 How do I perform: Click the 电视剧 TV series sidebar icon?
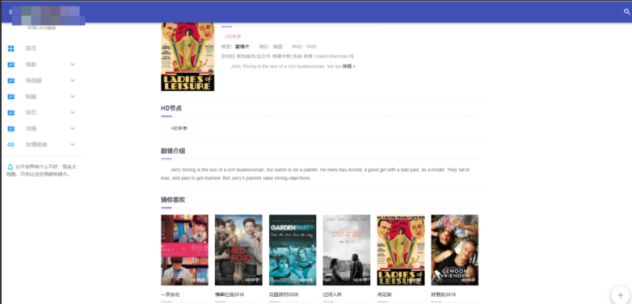click(11, 81)
